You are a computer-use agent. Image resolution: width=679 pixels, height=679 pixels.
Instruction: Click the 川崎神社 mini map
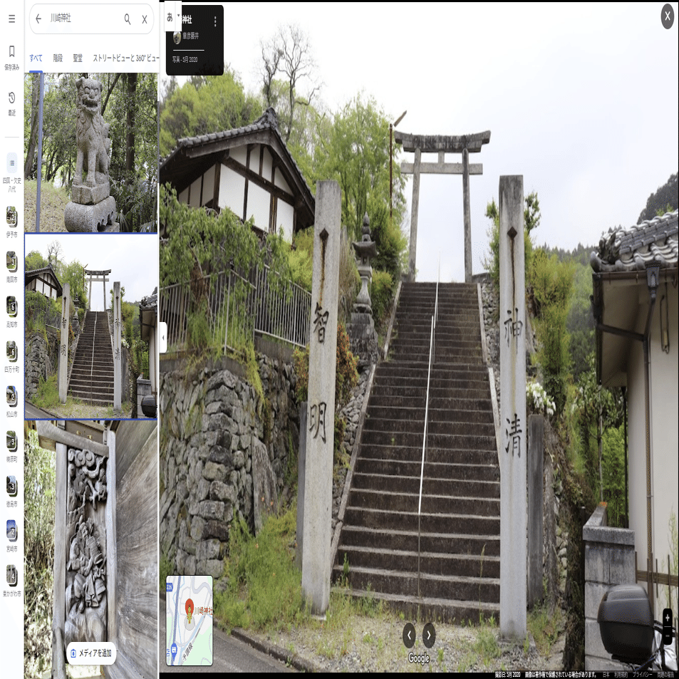[190, 620]
